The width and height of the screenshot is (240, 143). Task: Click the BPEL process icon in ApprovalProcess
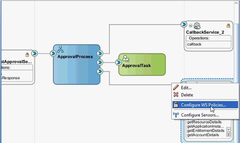60,49
